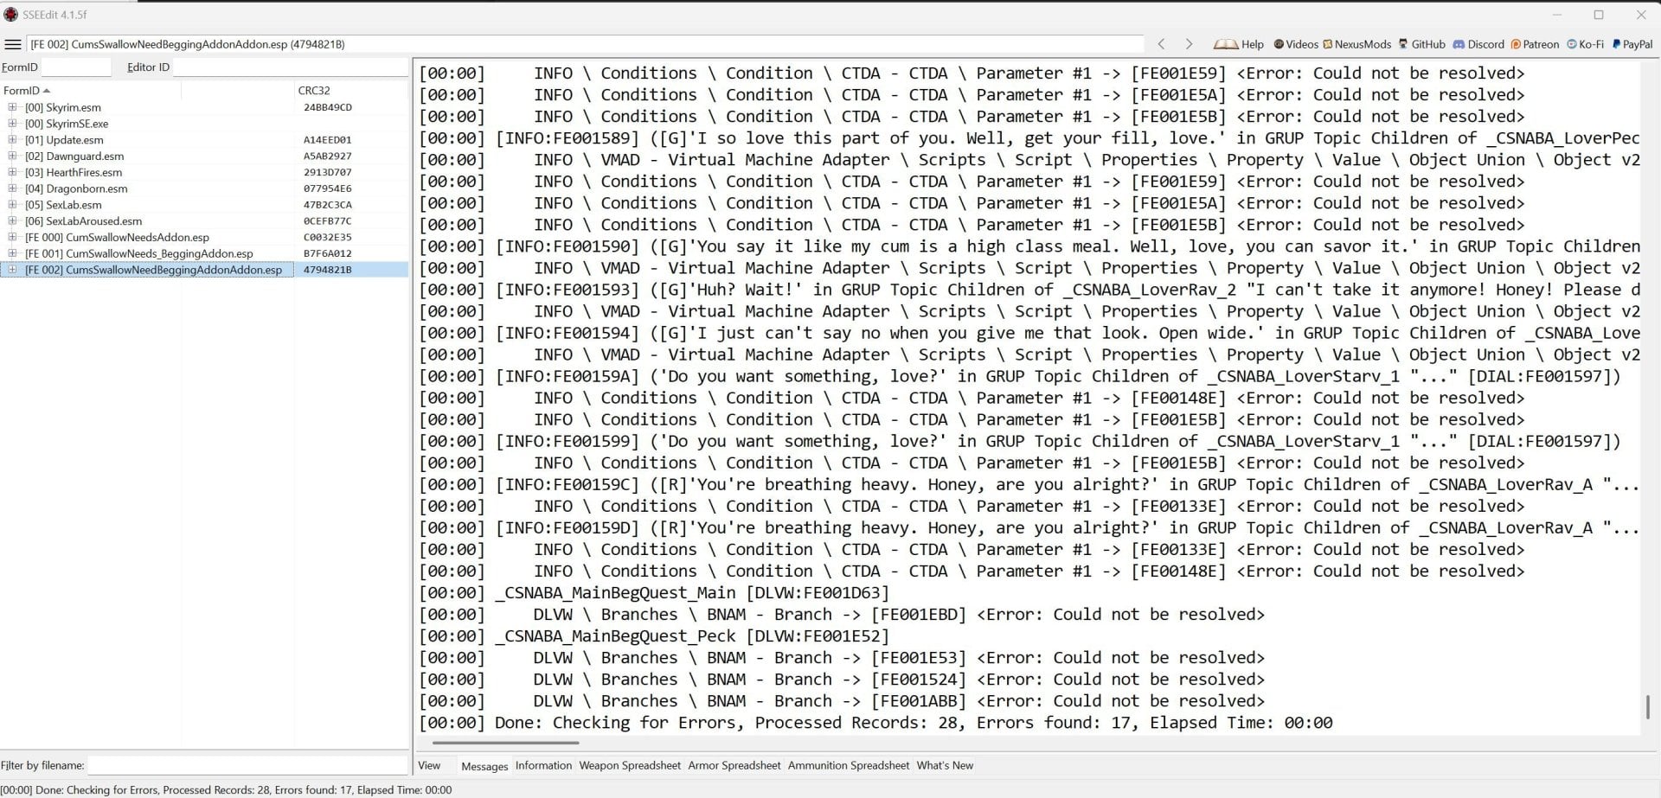Click the Filter by filename field
The width and height of the screenshot is (1661, 798).
click(247, 765)
